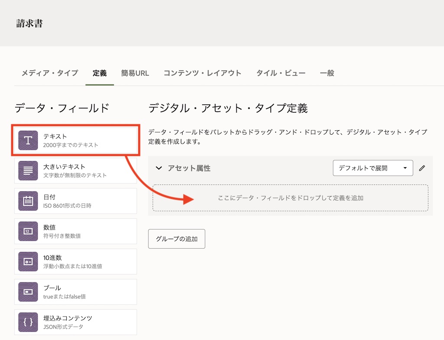Image resolution: width=444 pixels, height=340 pixels.
Task: Collapse the アセット属性 group chevron
Action: (159, 168)
